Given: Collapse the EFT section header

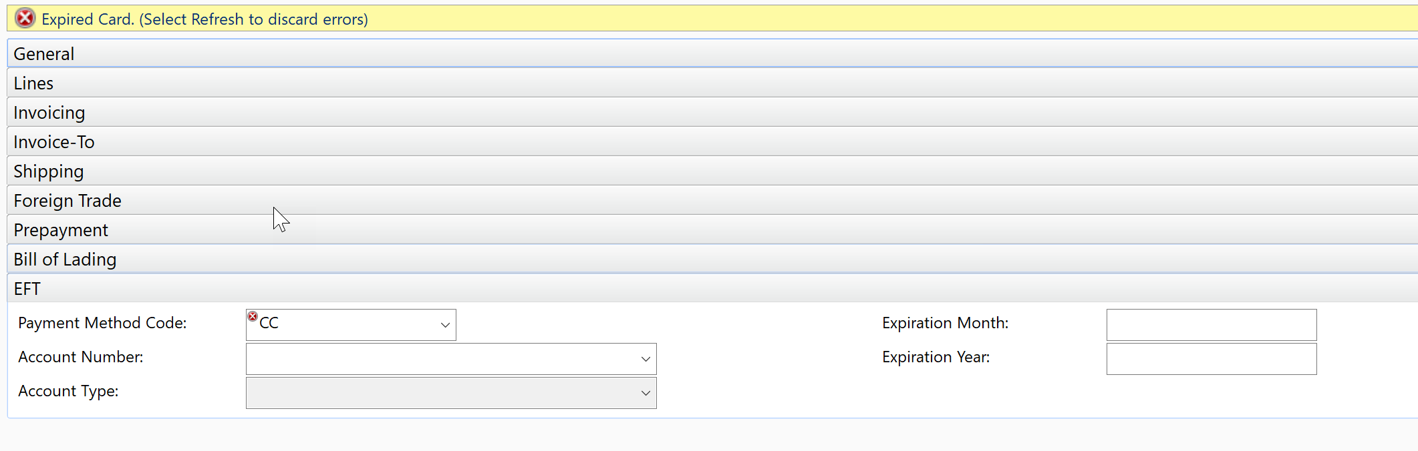Looking at the screenshot, I should (x=712, y=288).
